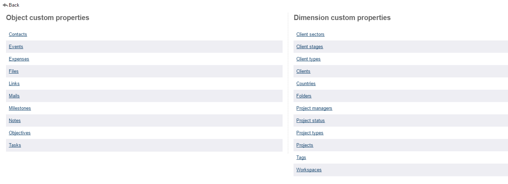
Task: Open Tasks custom properties
Action: 15,145
